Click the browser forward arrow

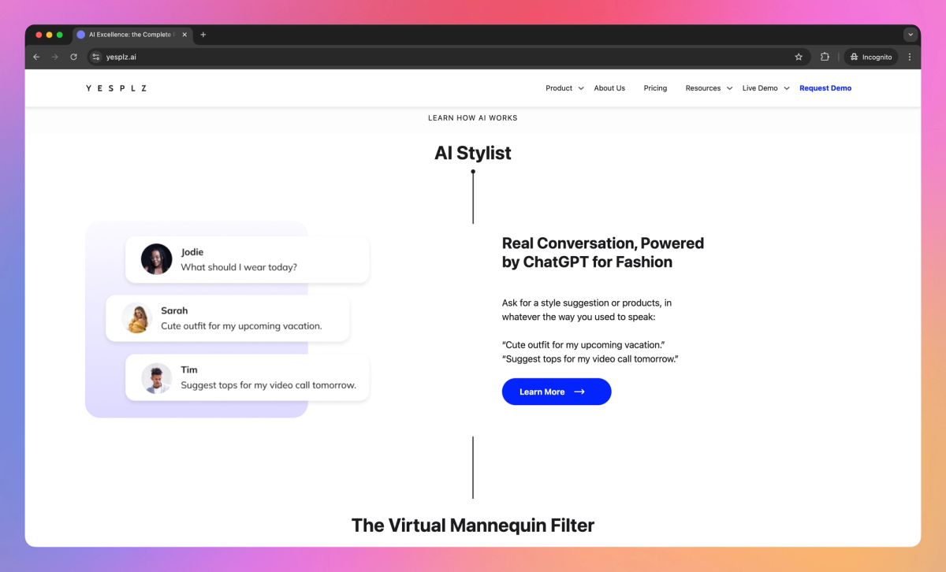pyautogui.click(x=55, y=57)
